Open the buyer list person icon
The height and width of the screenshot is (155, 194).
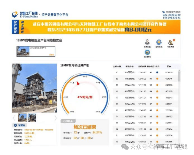click(x=147, y=42)
